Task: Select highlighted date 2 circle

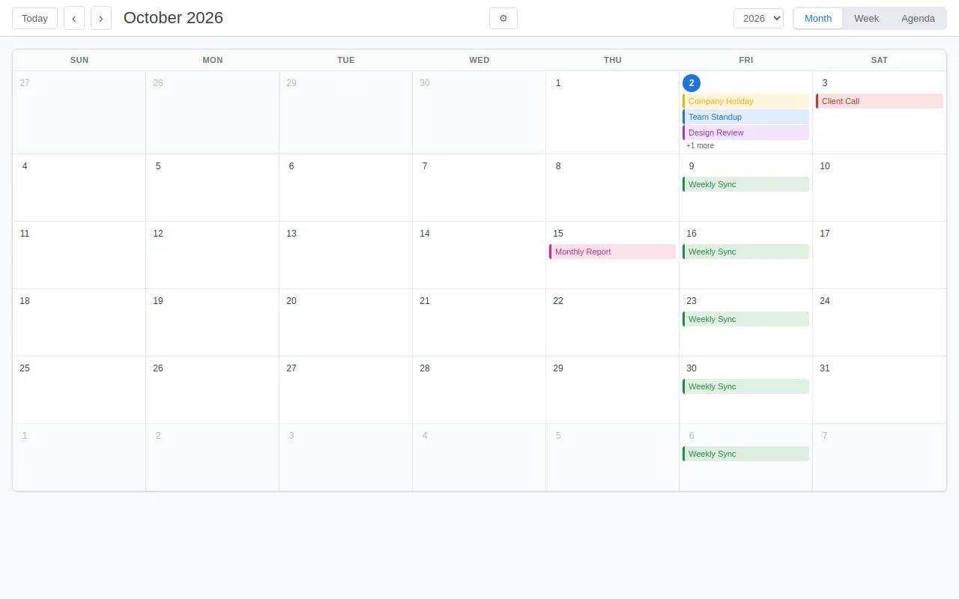Action: 692,83
